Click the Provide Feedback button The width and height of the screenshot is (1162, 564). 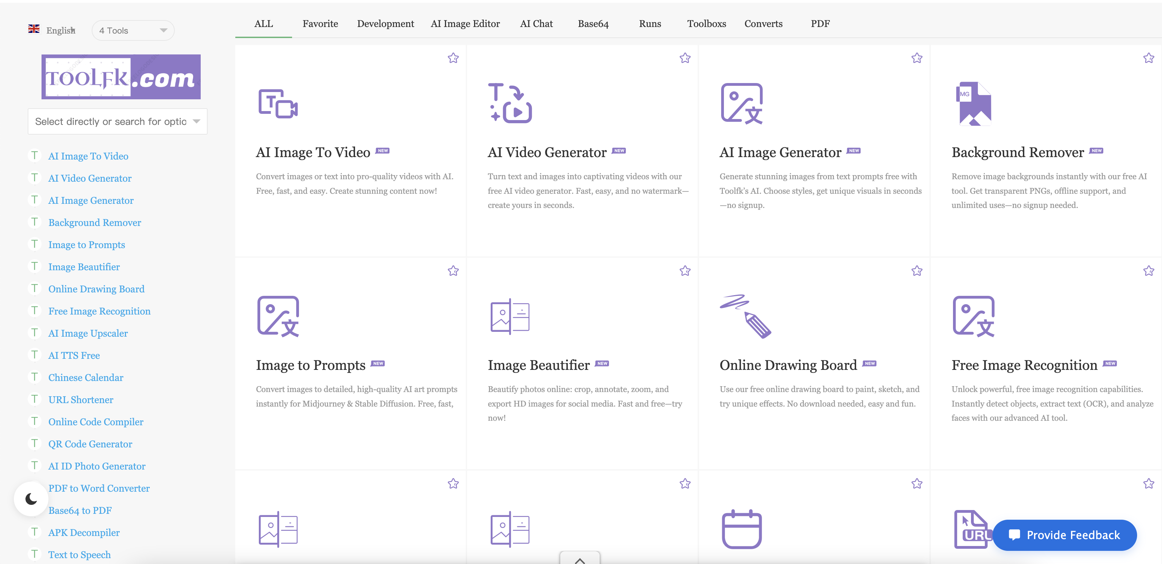click(x=1064, y=535)
